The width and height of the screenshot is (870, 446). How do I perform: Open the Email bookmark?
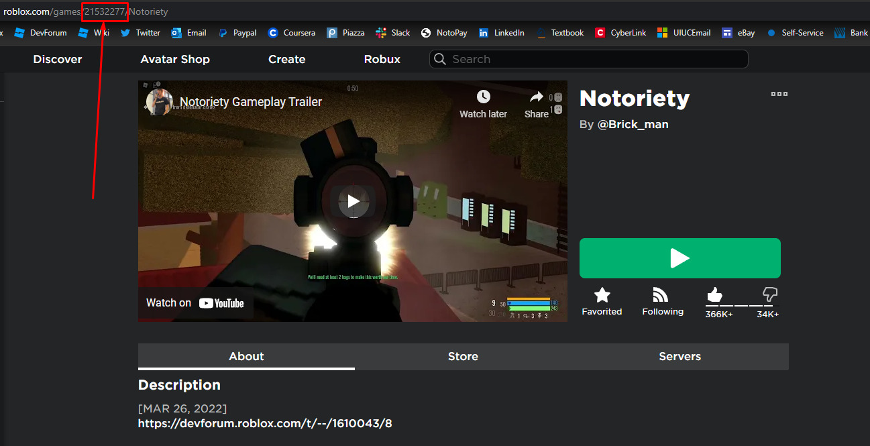189,33
